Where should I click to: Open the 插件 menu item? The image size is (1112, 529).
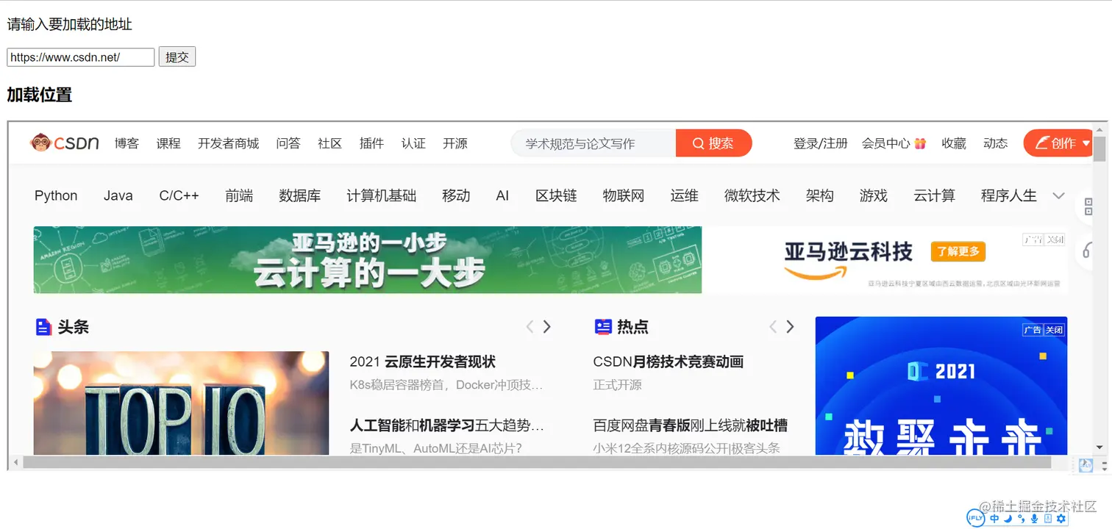pos(371,143)
